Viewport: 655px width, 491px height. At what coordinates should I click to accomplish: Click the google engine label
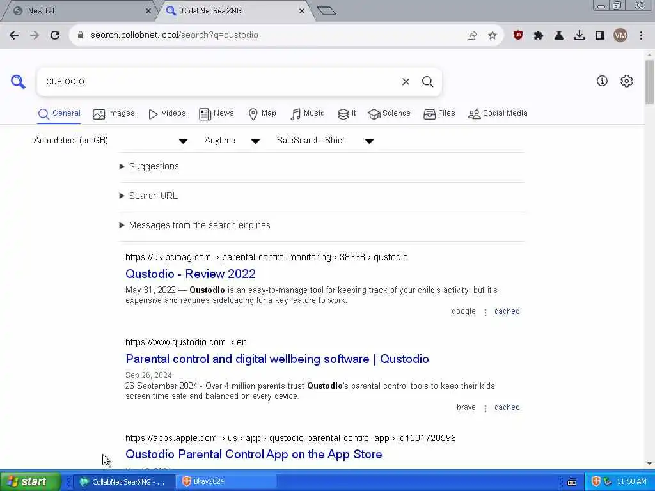point(463,311)
